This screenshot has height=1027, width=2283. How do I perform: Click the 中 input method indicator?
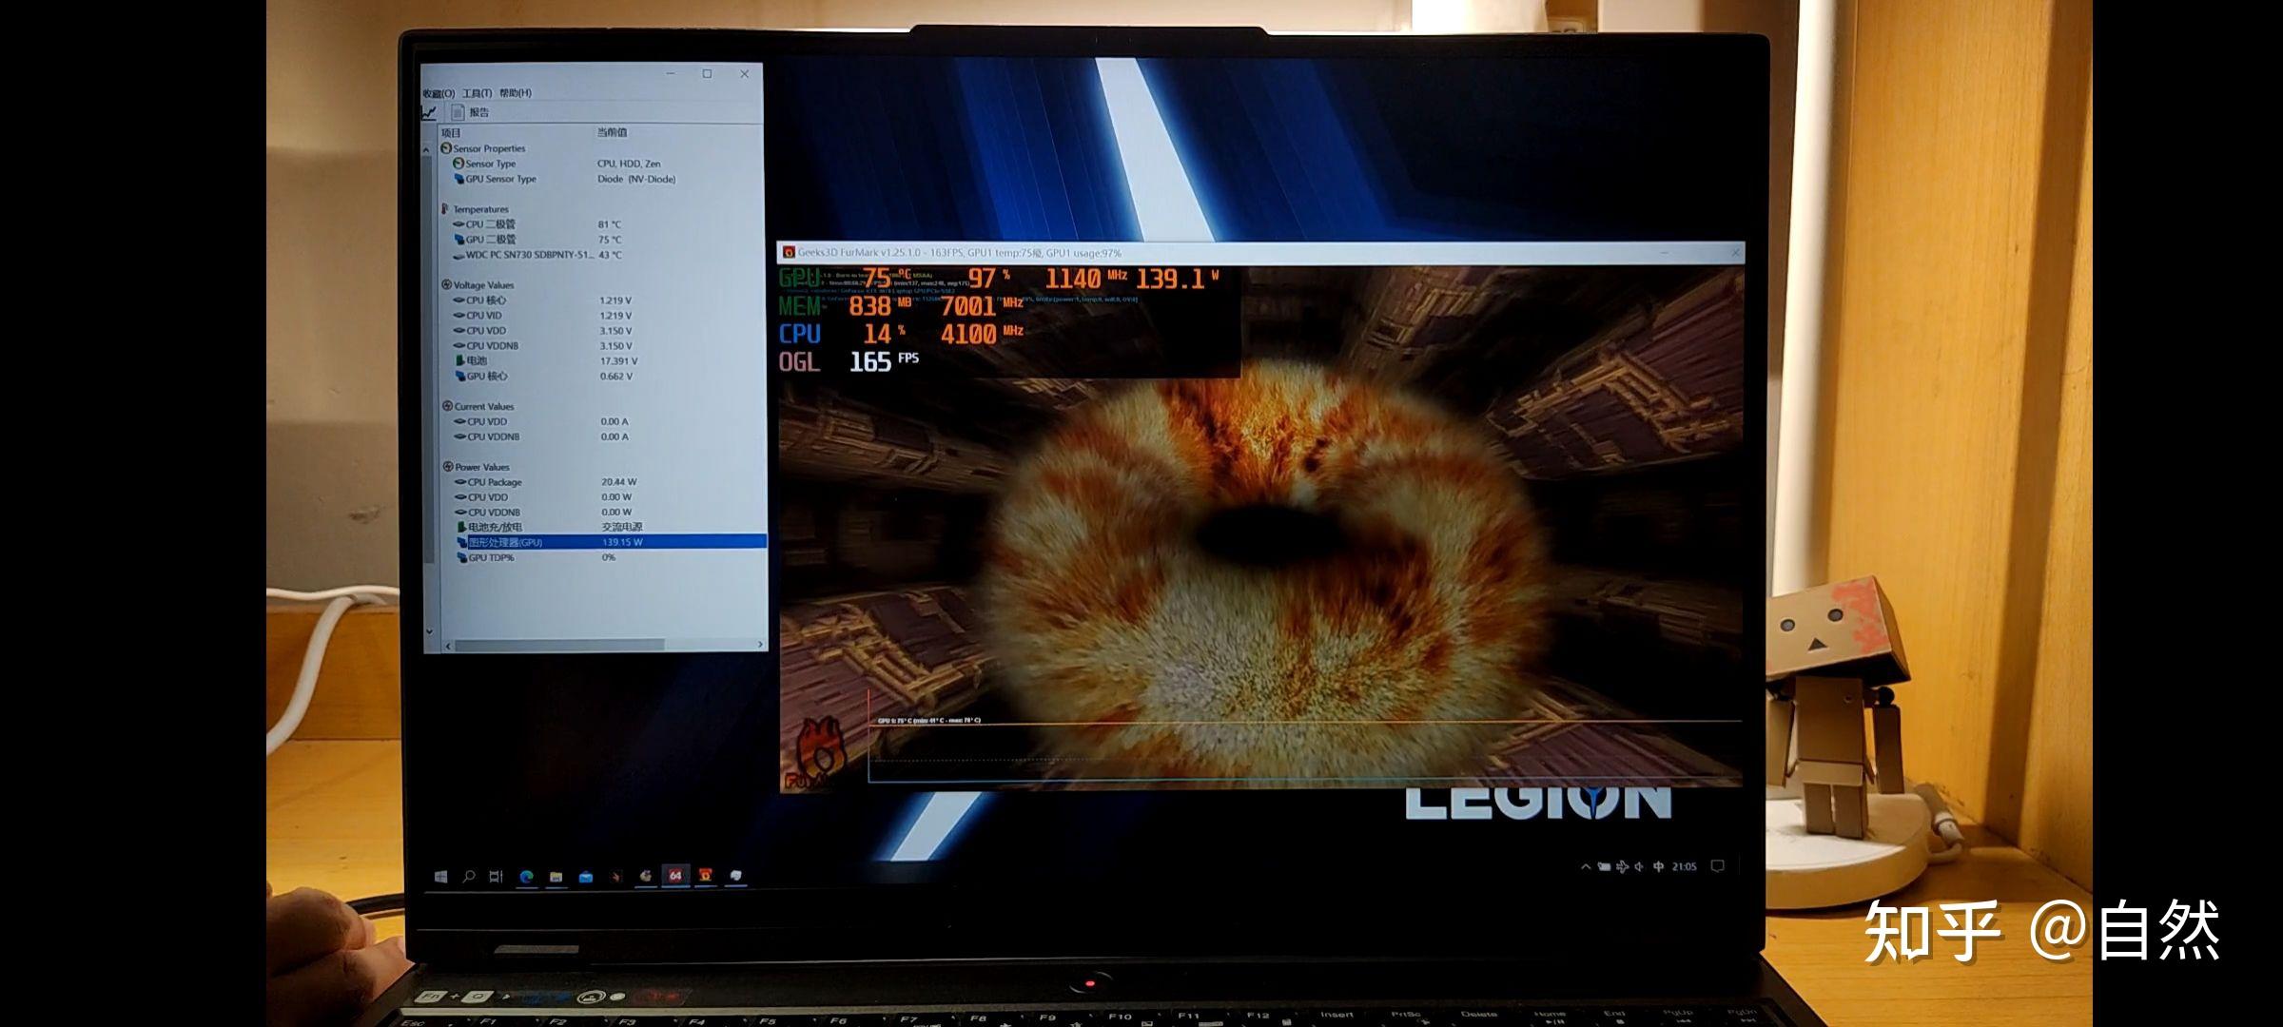click(x=1658, y=866)
